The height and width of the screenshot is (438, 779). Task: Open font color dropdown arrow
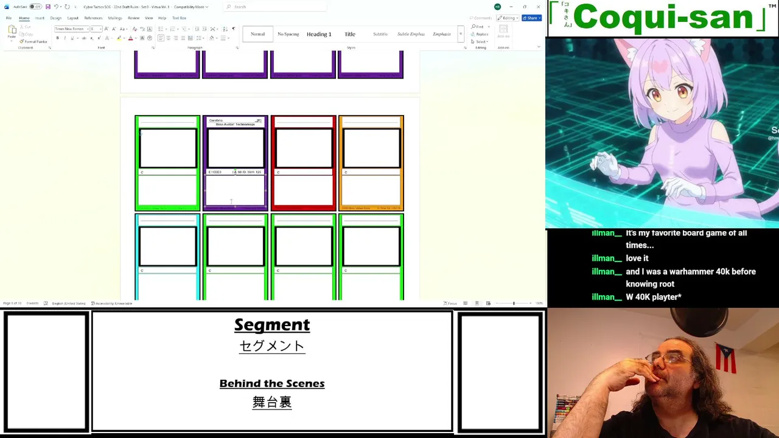click(136, 38)
